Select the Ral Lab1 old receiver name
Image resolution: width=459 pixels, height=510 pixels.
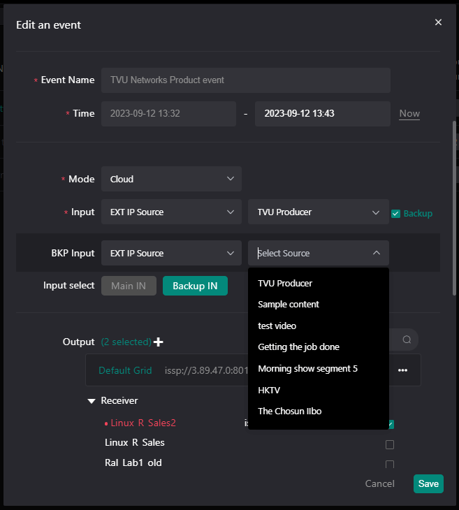pos(133,462)
